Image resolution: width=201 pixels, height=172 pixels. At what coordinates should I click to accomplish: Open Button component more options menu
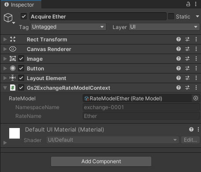tap(196, 68)
